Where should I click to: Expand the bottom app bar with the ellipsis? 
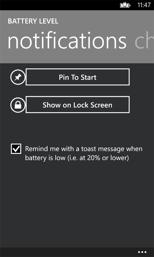pyautogui.click(x=142, y=252)
